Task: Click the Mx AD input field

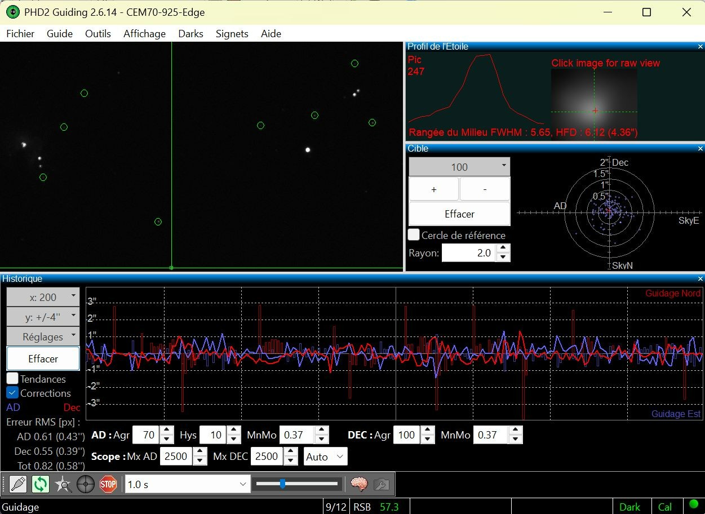Action: coord(176,457)
